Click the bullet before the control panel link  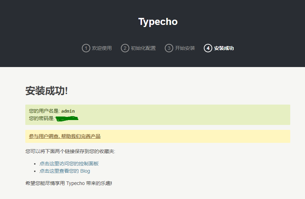[35, 164]
